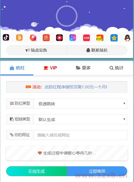This screenshot has height=182, width=134.
Task: Click the orange HOT badge
Action: click(x=28, y=87)
